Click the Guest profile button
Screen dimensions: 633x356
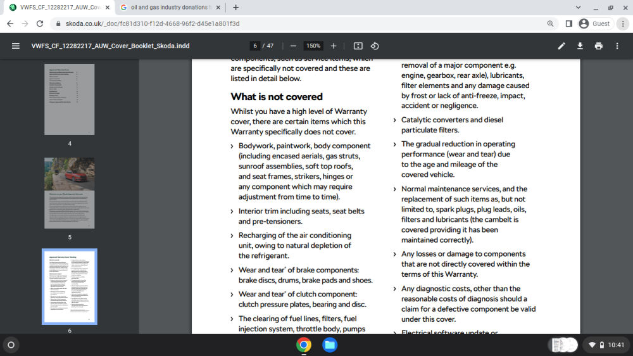pyautogui.click(x=594, y=24)
